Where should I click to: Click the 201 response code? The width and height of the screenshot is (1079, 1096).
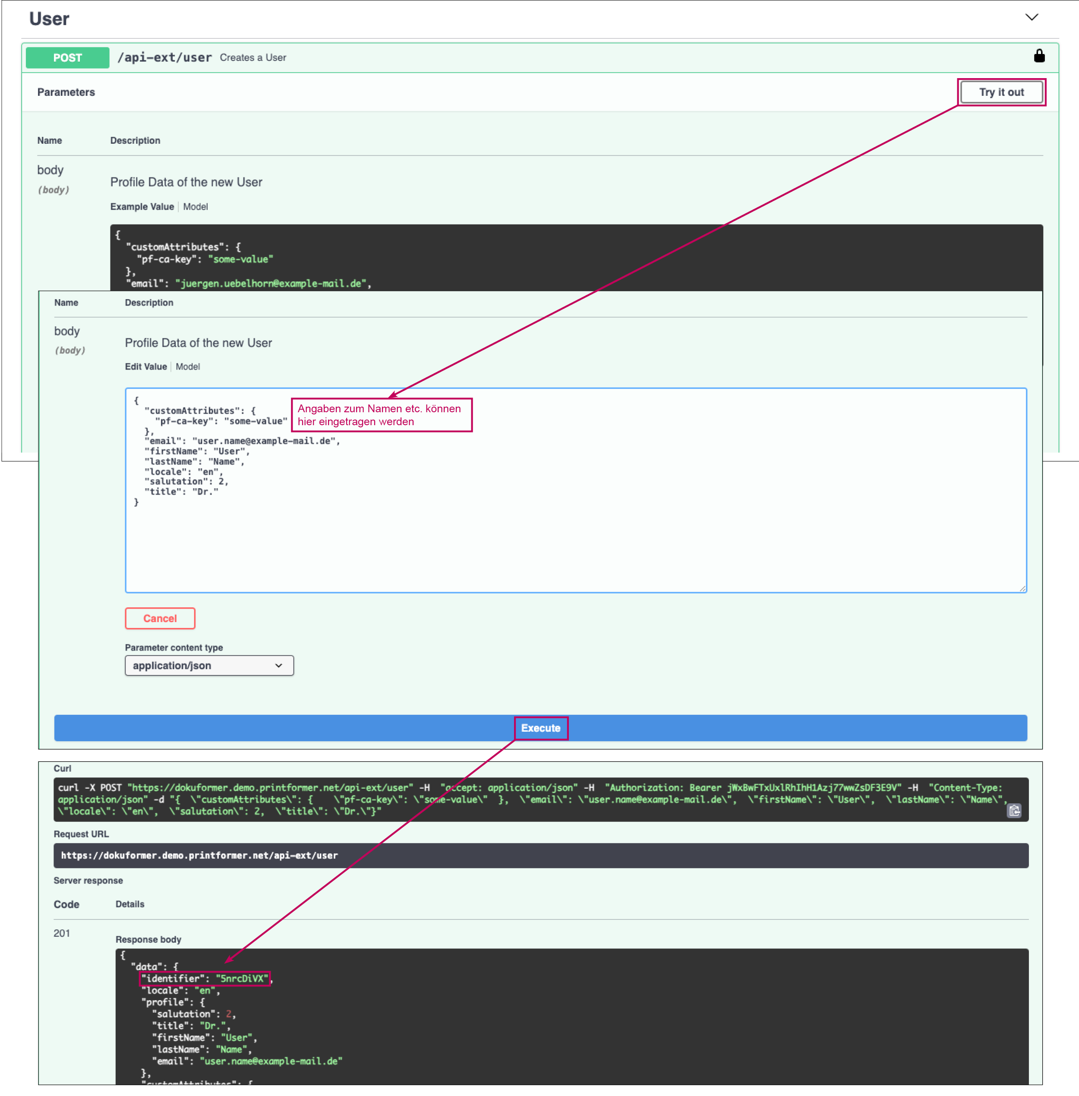point(62,933)
